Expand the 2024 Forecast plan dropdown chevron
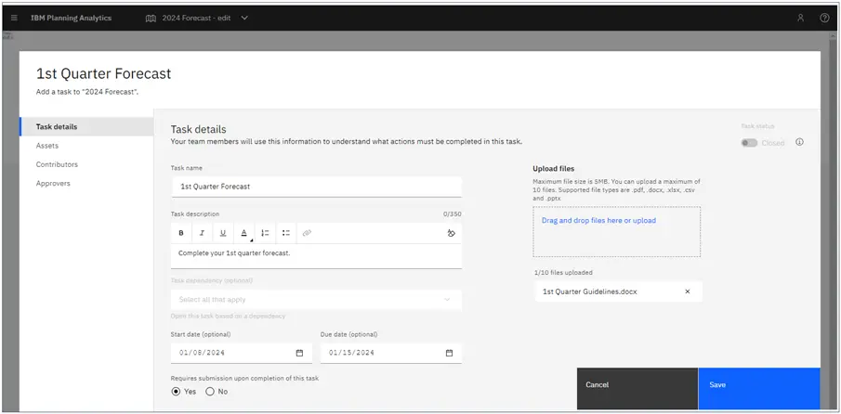Screen dimensions: 841x414 (x=244, y=18)
